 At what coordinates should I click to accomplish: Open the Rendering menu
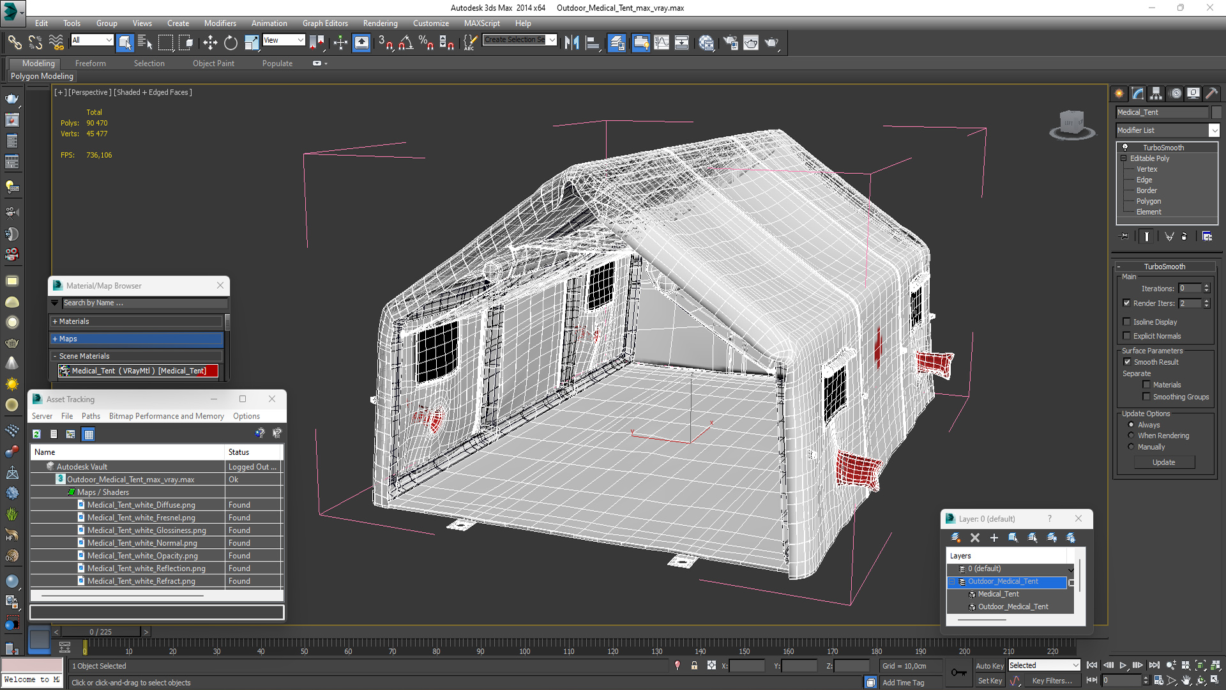(x=381, y=24)
